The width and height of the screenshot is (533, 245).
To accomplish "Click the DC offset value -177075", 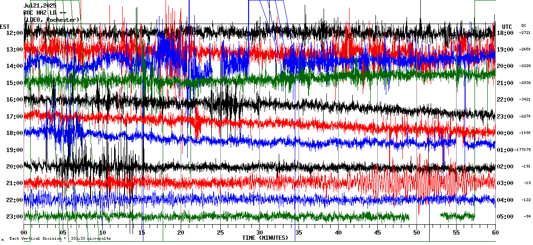I will tap(523, 150).
